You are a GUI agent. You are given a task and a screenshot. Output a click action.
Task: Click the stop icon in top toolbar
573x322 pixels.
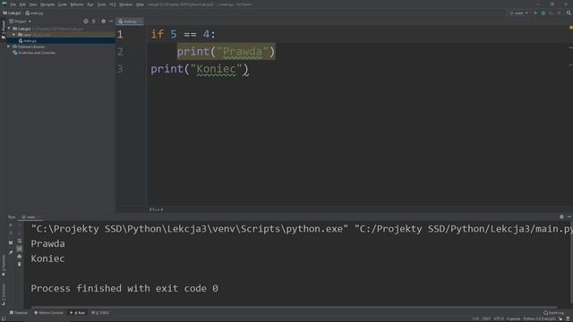pos(559,13)
